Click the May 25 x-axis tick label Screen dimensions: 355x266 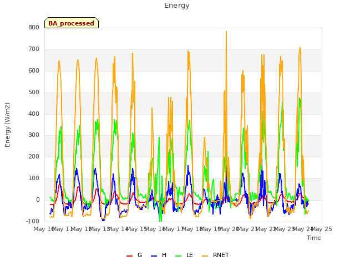322,229
